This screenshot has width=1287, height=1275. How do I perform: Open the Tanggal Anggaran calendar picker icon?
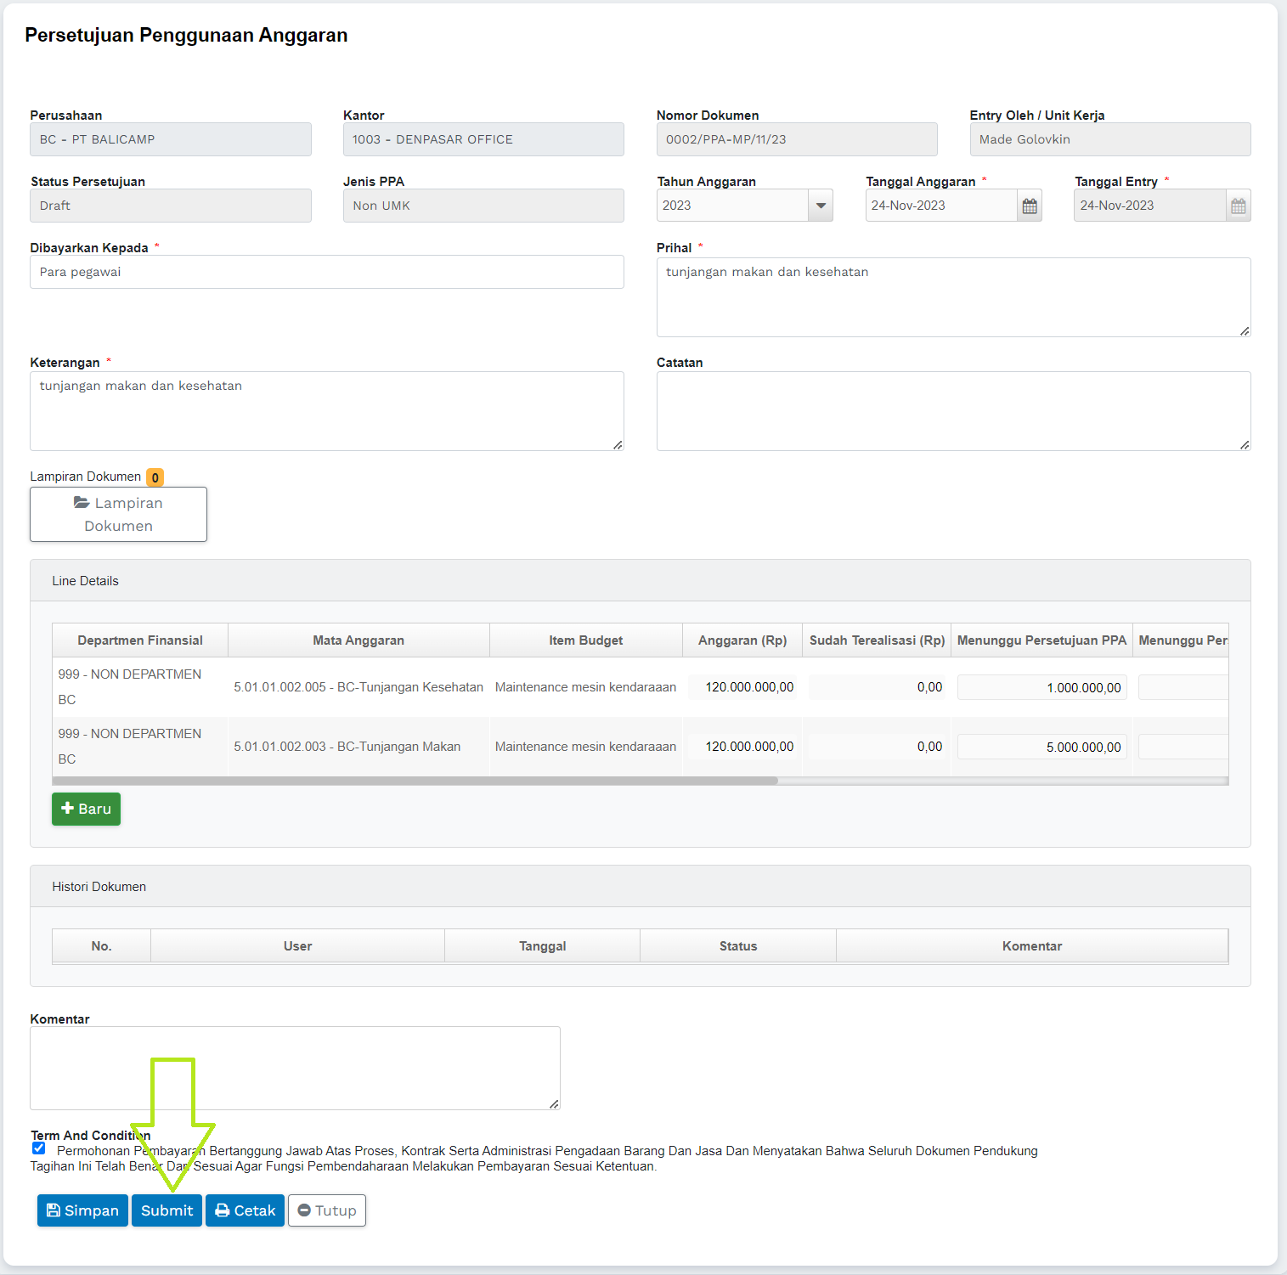click(x=1030, y=206)
